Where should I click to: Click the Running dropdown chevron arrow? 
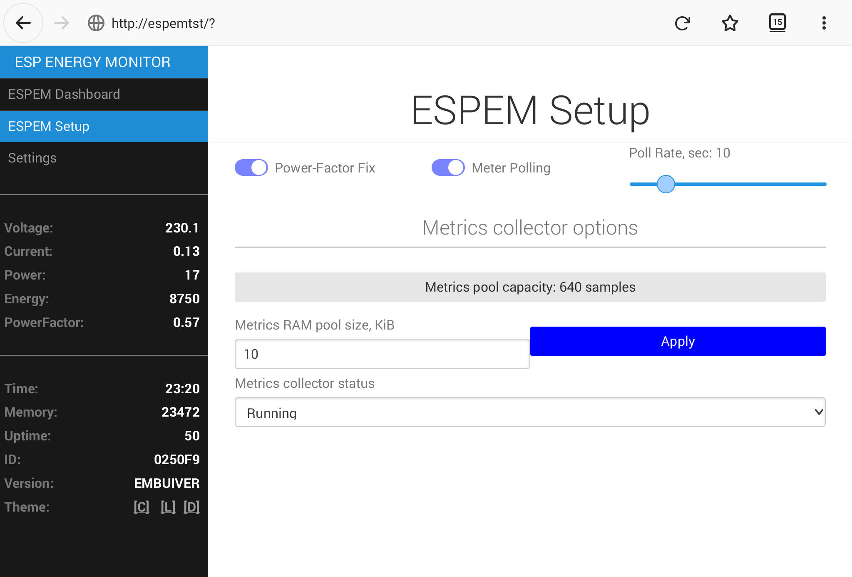[x=818, y=412]
